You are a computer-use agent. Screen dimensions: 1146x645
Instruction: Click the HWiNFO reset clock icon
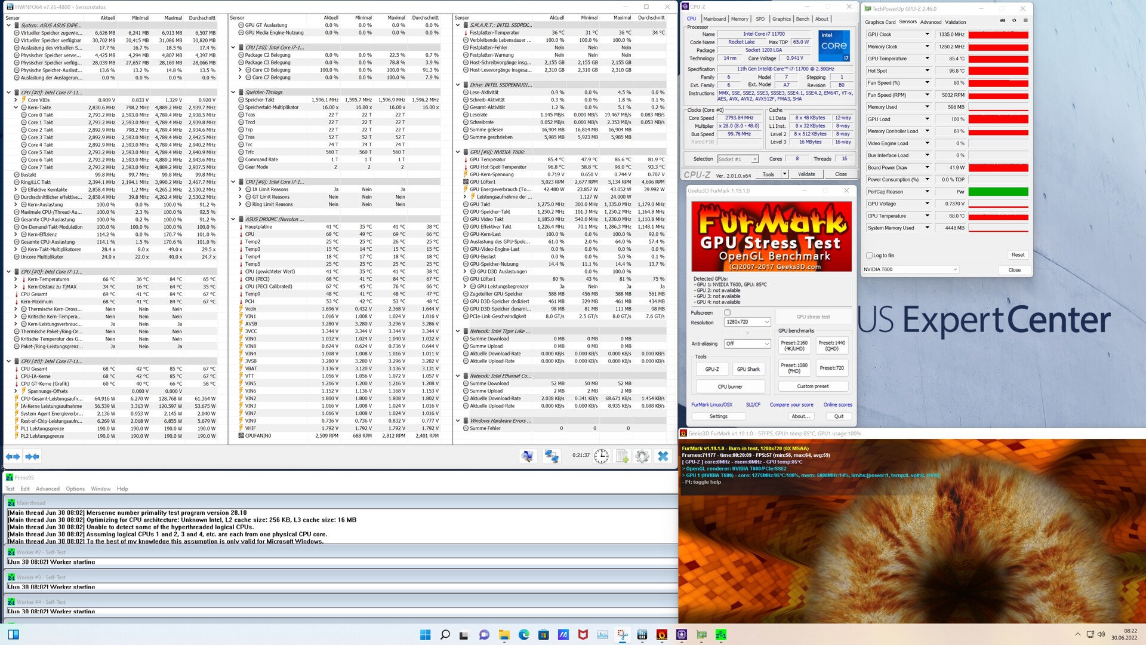coord(601,457)
